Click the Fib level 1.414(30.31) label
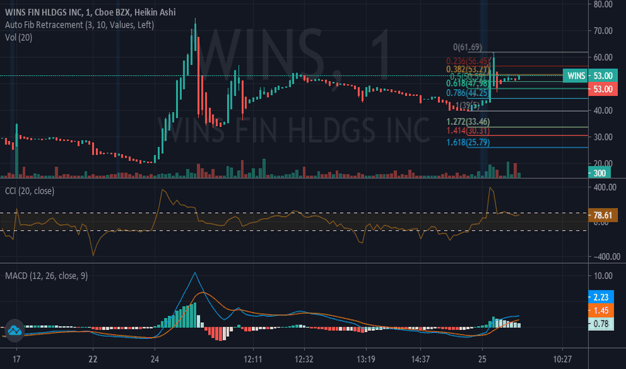626x369 pixels. click(468, 131)
